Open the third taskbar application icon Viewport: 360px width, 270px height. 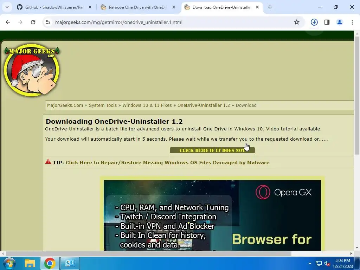[70, 263]
